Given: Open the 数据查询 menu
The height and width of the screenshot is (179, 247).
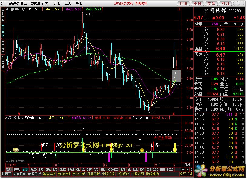Looking at the screenshot, I should (x=39, y=3).
